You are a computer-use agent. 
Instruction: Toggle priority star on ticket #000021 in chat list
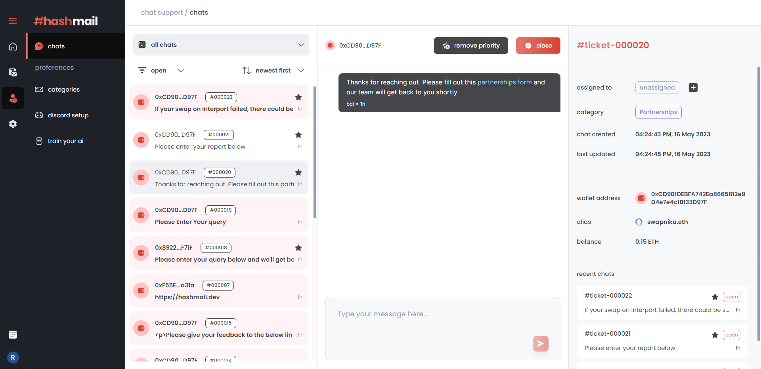tap(298, 135)
